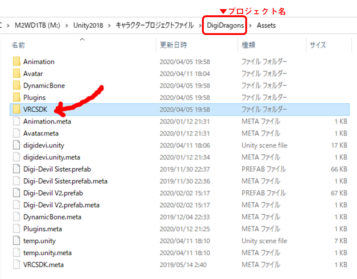The image size is (357, 279).
Task: Select the Avatar.meta file name
Action: 41,133
